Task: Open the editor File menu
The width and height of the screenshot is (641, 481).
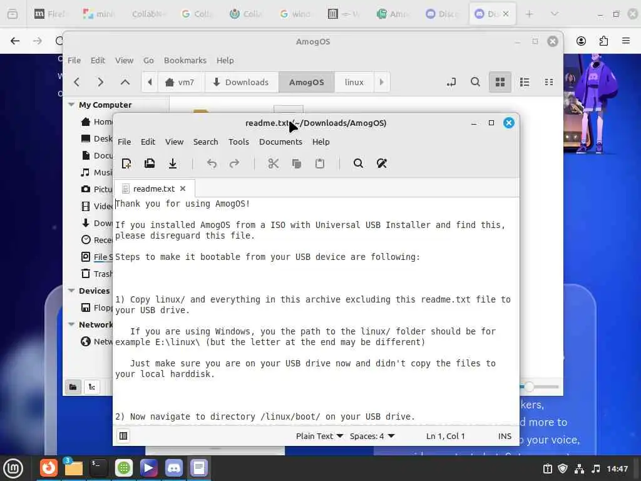Action: tap(125, 142)
